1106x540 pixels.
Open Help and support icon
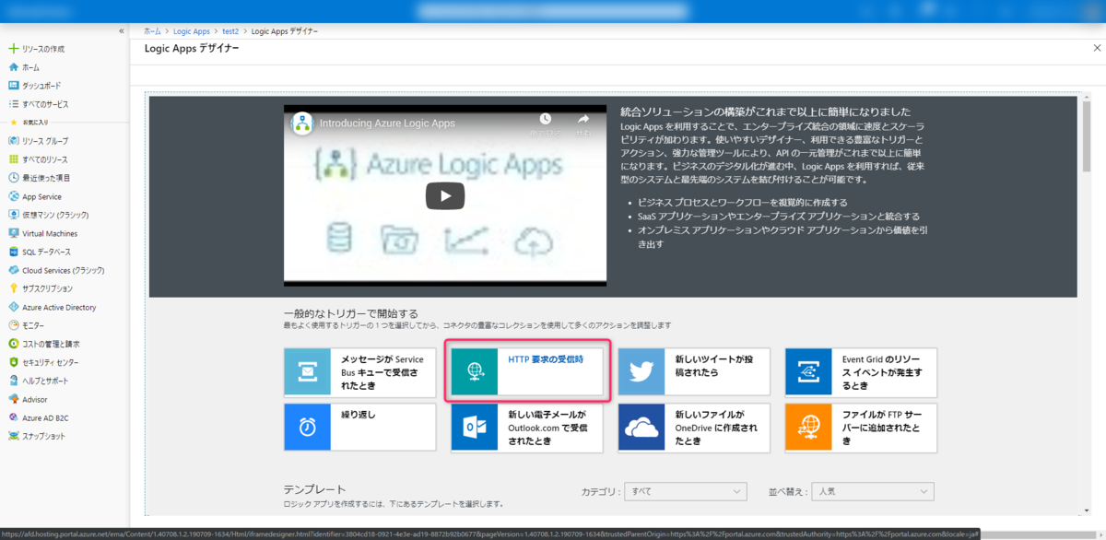coord(13,381)
